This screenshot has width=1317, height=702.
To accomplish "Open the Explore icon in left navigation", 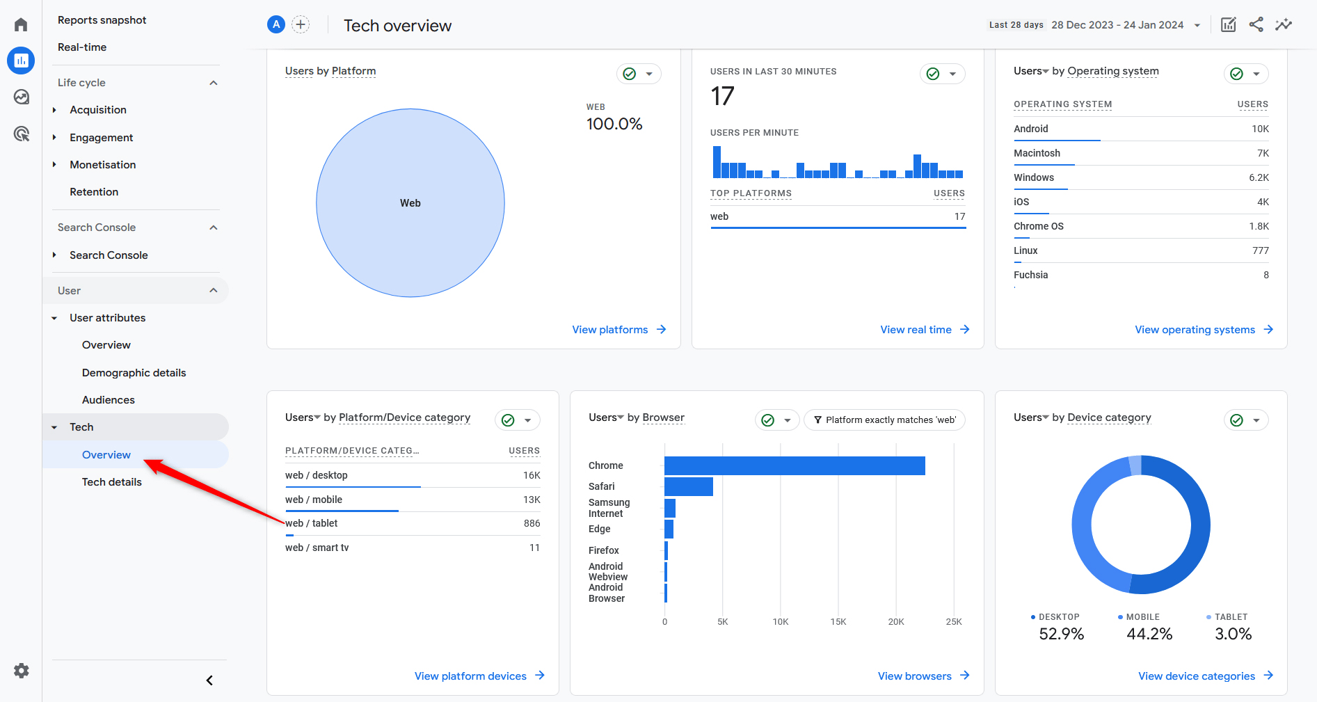I will point(20,97).
